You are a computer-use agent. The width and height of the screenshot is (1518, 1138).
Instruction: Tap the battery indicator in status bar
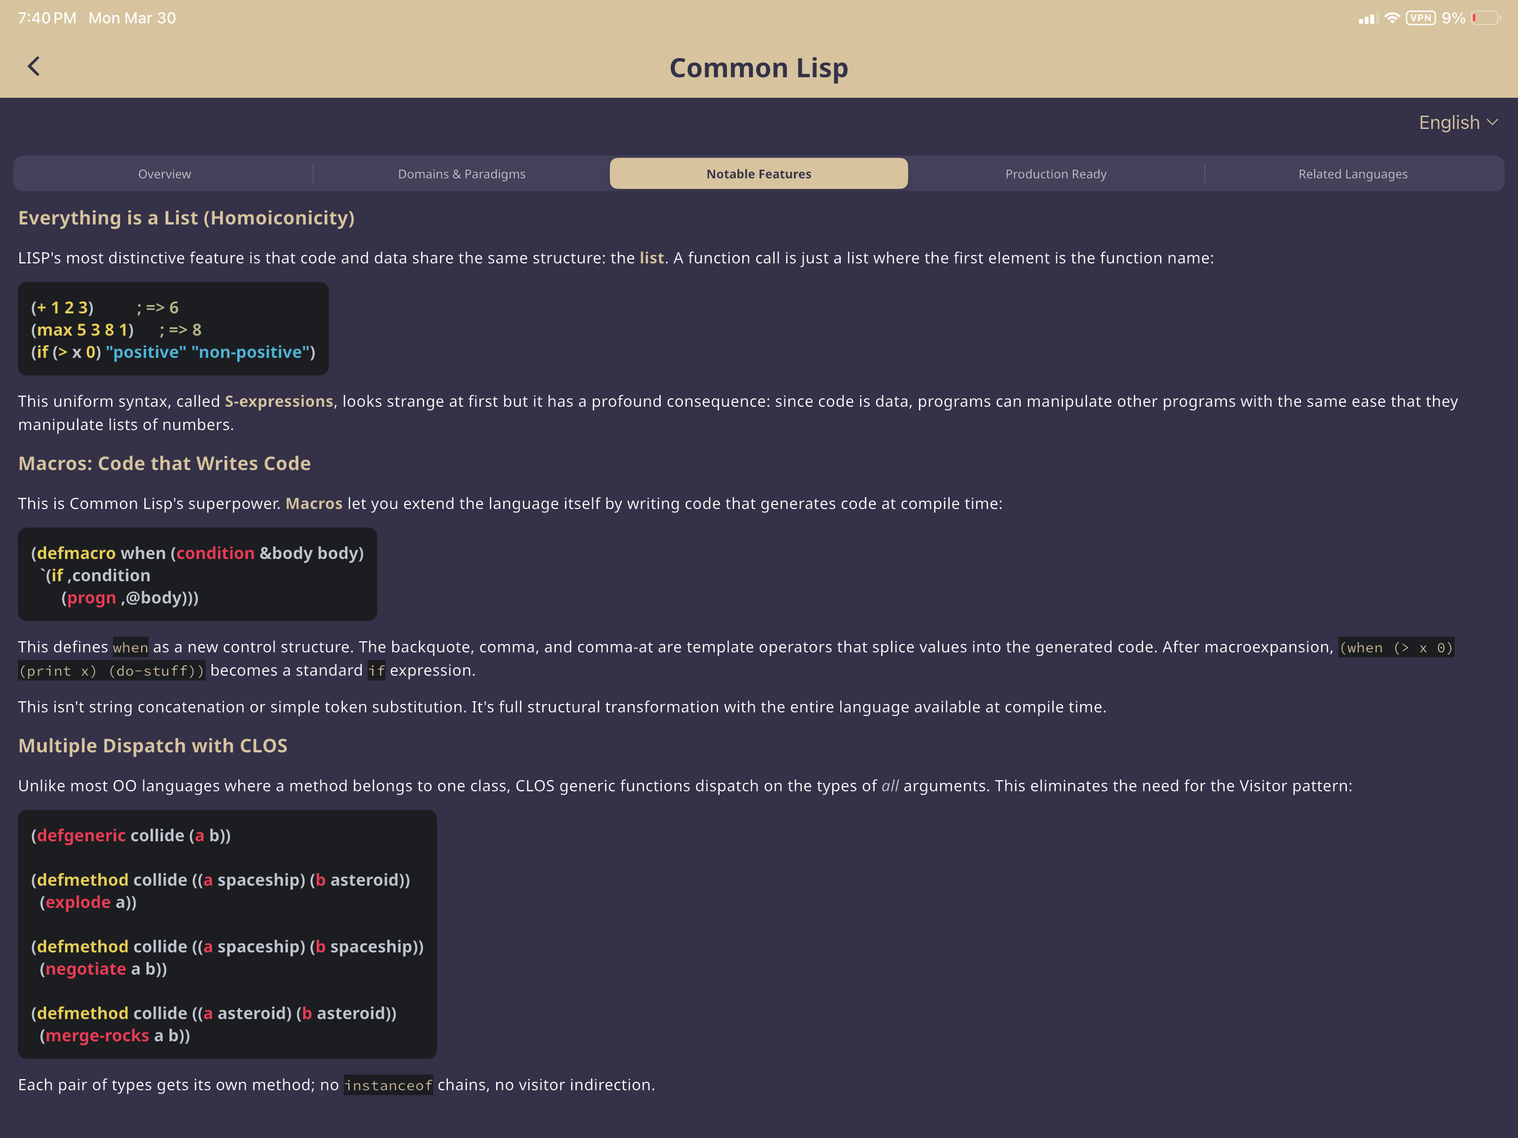coord(1485,18)
